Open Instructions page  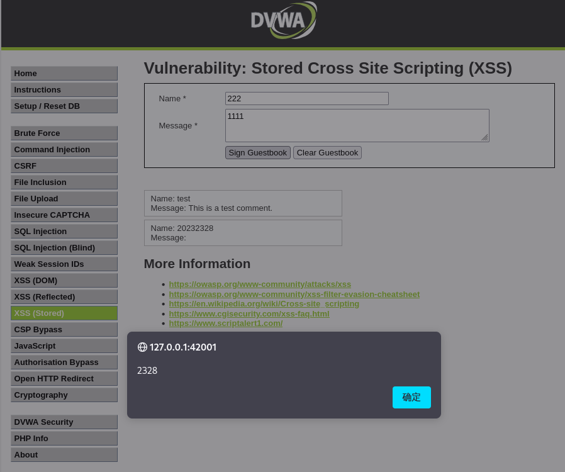(64, 90)
